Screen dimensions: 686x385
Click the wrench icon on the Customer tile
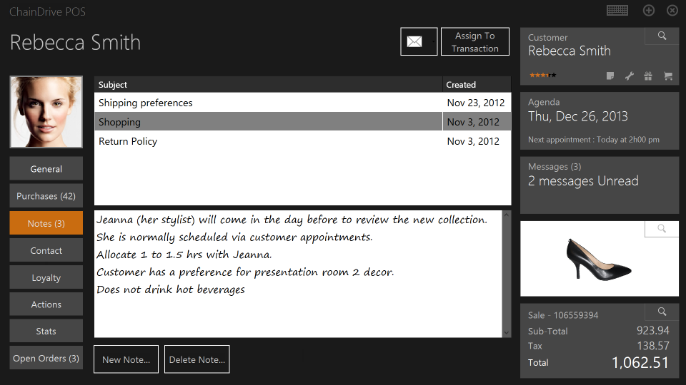[629, 76]
